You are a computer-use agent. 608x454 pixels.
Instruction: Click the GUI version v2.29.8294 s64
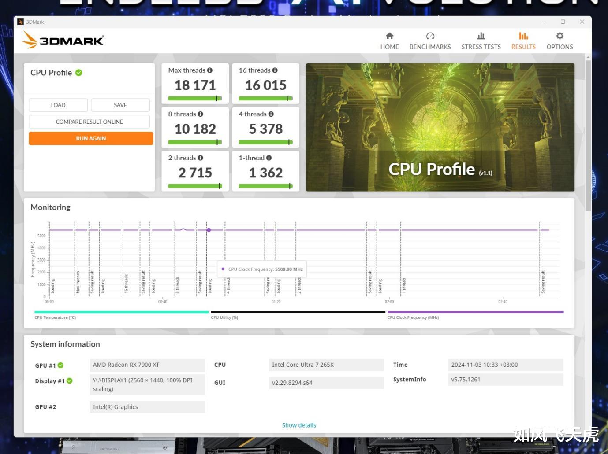326,383
